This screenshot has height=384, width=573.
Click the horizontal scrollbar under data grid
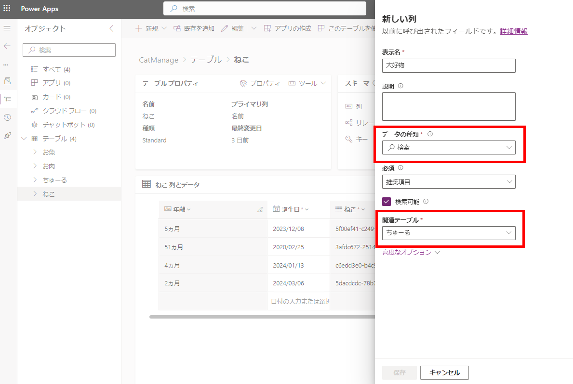(x=260, y=317)
